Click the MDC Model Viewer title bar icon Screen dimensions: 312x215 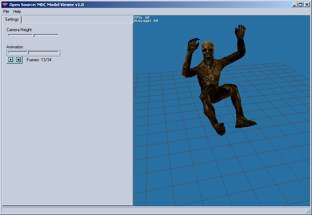[5, 5]
